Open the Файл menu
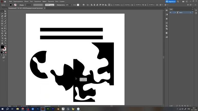 tap(11, 2)
